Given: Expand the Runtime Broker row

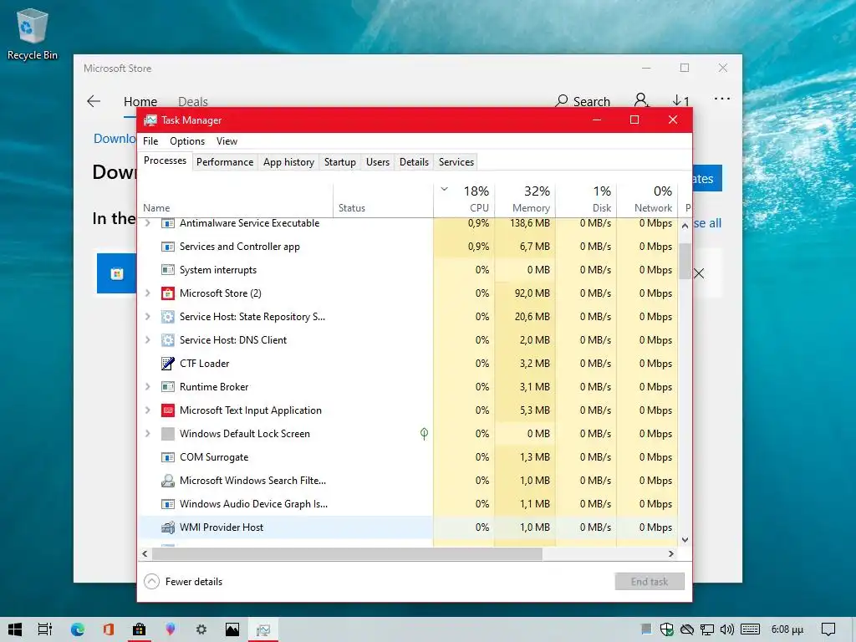Looking at the screenshot, I should click(x=147, y=387).
